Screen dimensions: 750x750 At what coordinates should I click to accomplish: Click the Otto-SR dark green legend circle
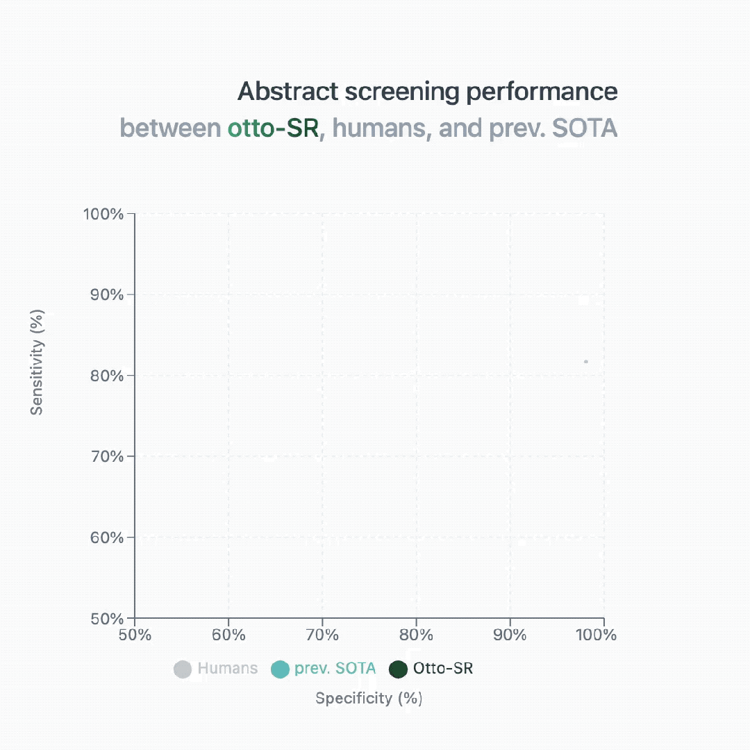pyautogui.click(x=398, y=669)
